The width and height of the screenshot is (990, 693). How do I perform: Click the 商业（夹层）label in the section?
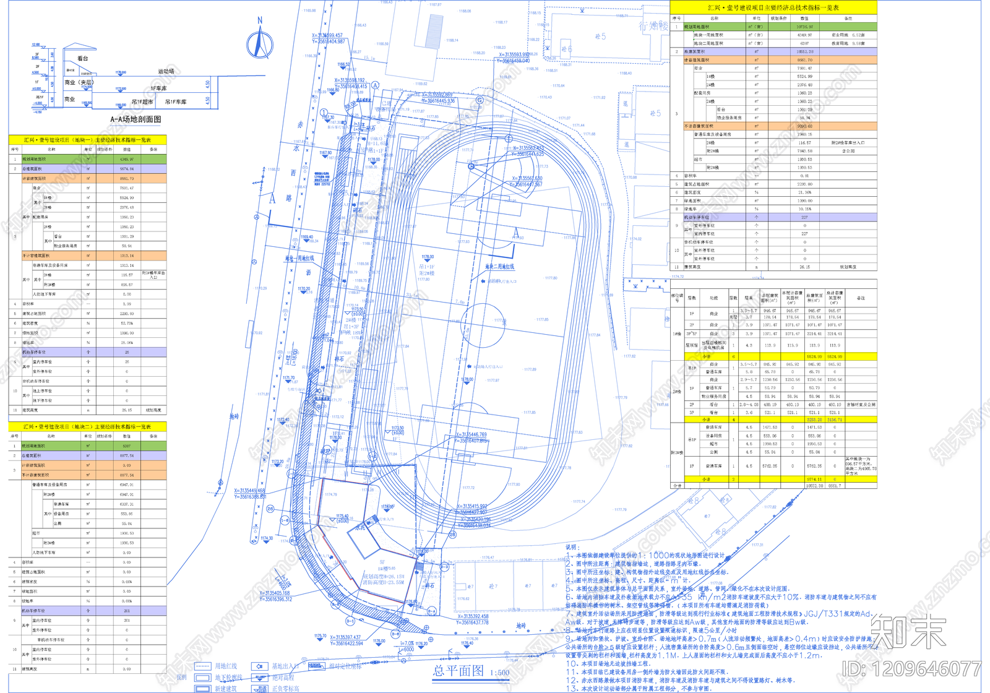pos(79,82)
